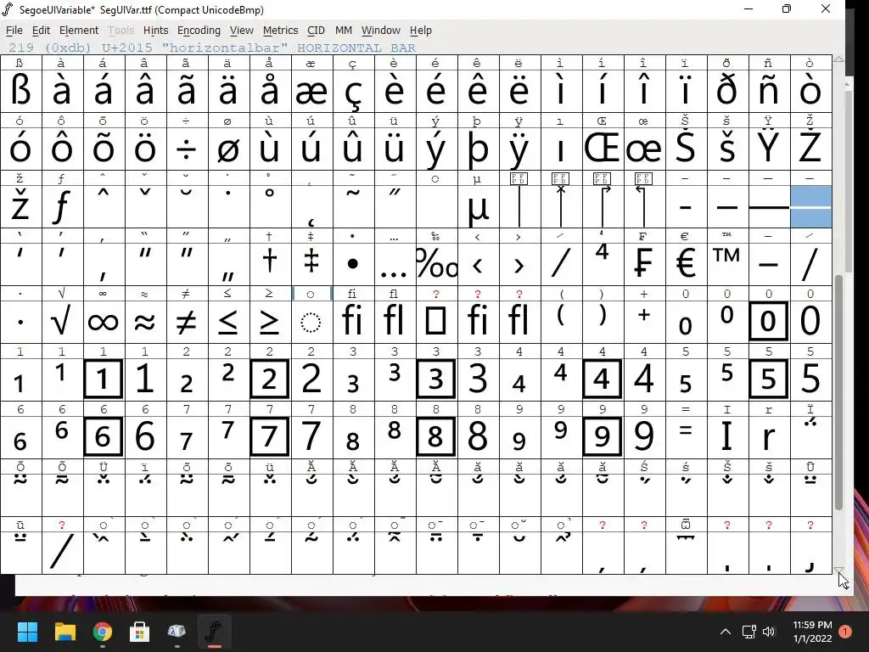Select the German sharp s ß glyph cell
This screenshot has height=652, width=869.
pyautogui.click(x=21, y=90)
